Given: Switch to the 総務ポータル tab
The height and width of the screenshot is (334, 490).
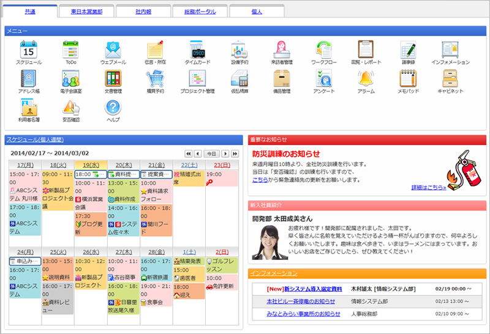Looking at the screenshot, I should pyautogui.click(x=200, y=12).
